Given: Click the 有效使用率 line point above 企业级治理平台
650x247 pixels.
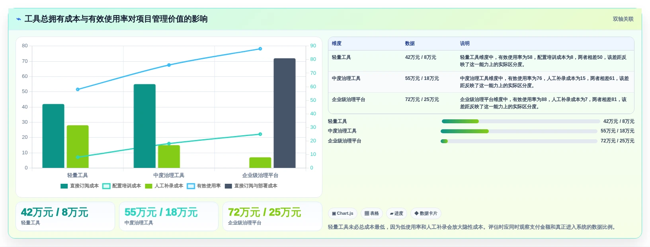Looking at the screenshot, I should click(x=260, y=49).
